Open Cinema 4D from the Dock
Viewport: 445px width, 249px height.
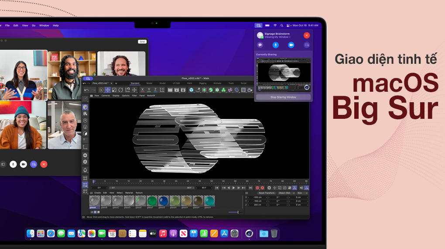249,234
